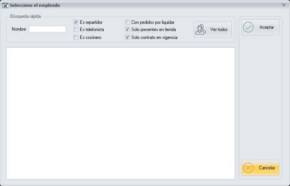Click the Nombre field label
Image resolution: width=290 pixels, height=186 pixels.
point(19,29)
